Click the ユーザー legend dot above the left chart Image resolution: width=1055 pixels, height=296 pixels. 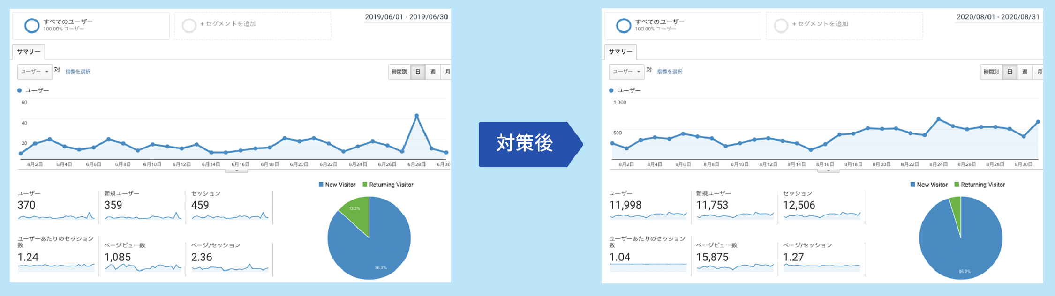(20, 90)
